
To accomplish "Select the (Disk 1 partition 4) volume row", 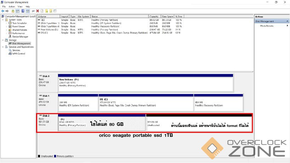I will tap(110, 27).
